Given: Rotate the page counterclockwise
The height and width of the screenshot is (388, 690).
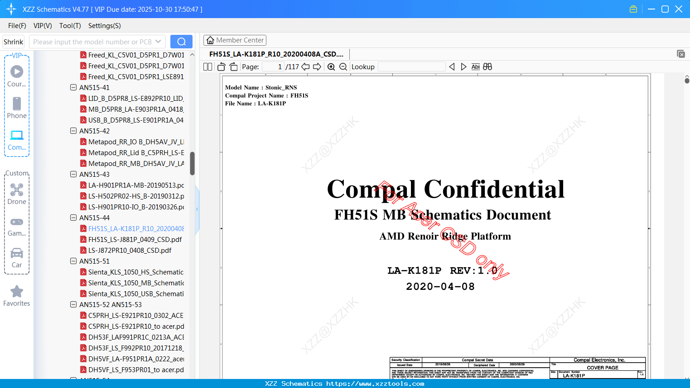Looking at the screenshot, I should pyautogui.click(x=221, y=67).
